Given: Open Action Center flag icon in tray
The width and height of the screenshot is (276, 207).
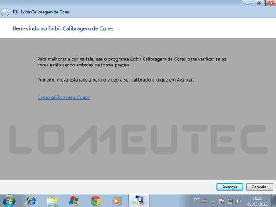Looking at the screenshot, I should coord(221,201).
